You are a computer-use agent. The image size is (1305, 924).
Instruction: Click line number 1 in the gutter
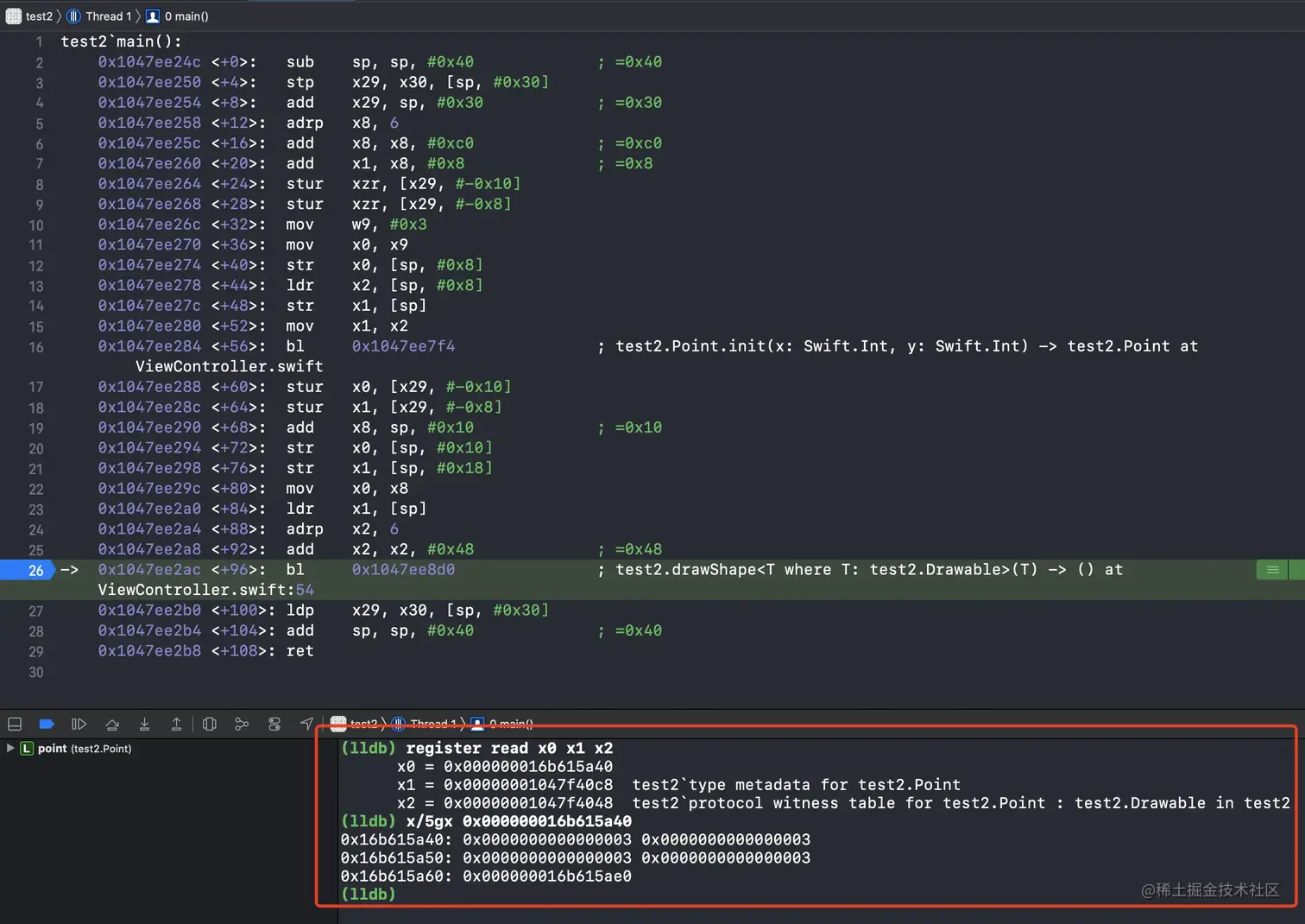(39, 41)
